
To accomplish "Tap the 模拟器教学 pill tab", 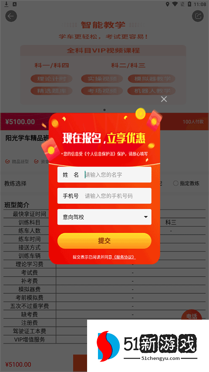I will click(x=152, y=79).
